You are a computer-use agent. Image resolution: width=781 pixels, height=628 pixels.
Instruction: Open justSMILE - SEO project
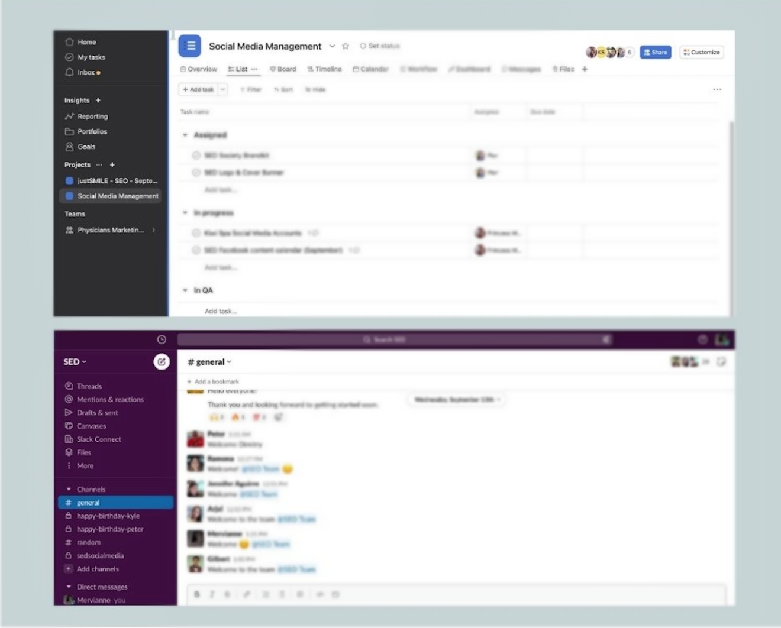coord(111,181)
